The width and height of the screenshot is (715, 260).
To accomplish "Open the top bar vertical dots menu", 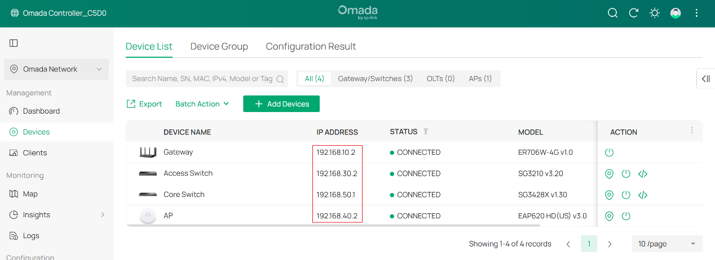I will click(x=696, y=13).
